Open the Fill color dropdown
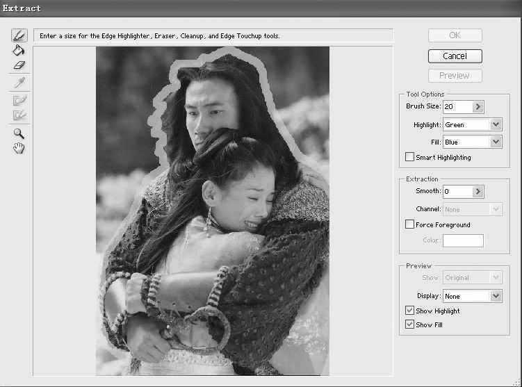 click(496, 142)
